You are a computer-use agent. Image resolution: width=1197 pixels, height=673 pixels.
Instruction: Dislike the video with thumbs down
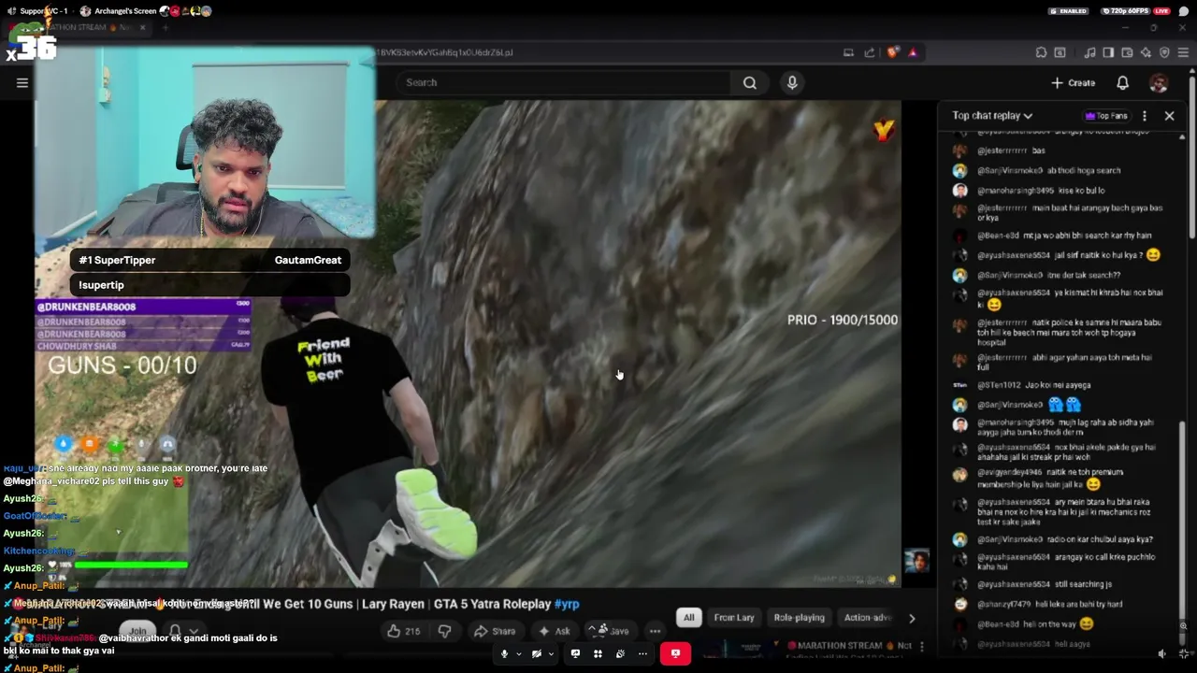pyautogui.click(x=444, y=631)
